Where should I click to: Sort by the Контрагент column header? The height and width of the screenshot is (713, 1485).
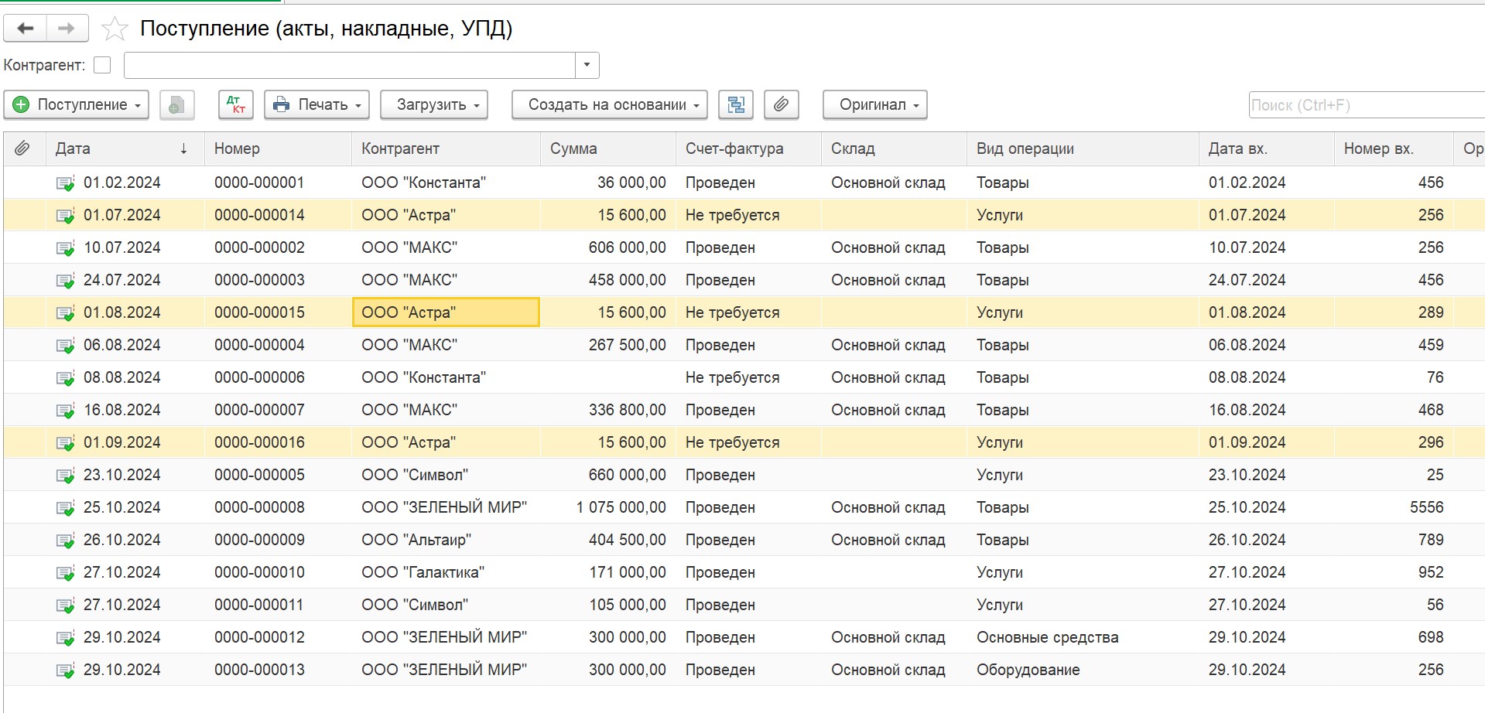446,148
